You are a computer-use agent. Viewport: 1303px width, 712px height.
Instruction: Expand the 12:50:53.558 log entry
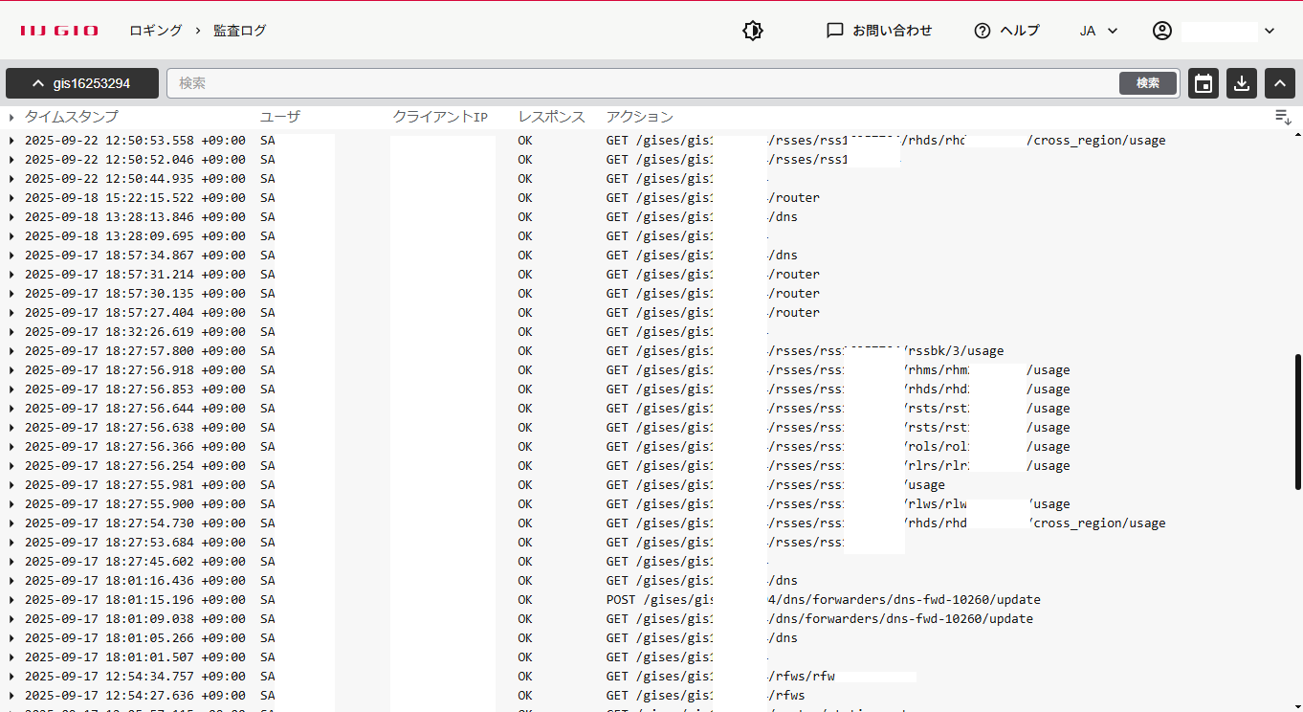(x=11, y=141)
